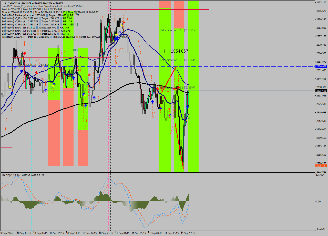Image resolution: width=328 pixels, height=236 pixels.
Task: Click the 'Sell %10 @ C_Entry88' line
Action: (x=37, y=24)
